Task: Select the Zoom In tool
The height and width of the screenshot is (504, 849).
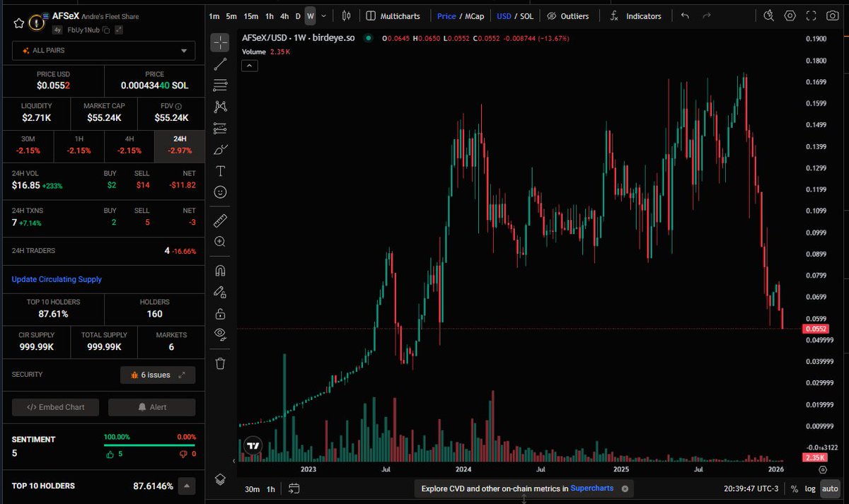Action: point(220,242)
